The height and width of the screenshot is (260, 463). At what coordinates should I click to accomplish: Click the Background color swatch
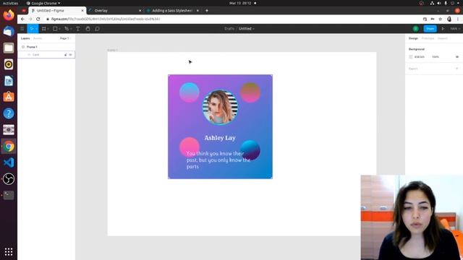411,56
